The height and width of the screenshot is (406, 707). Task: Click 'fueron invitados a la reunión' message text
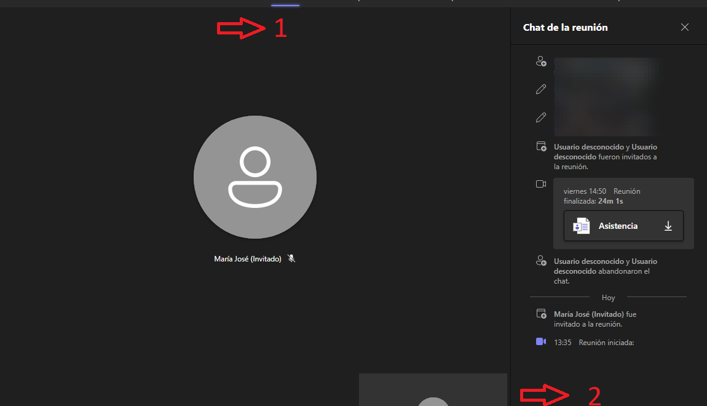point(606,157)
